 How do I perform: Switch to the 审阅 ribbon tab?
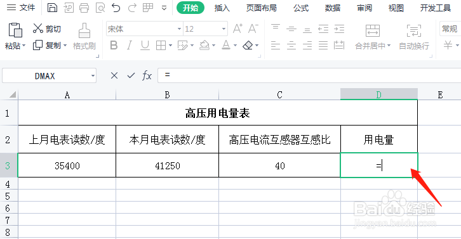364,8
